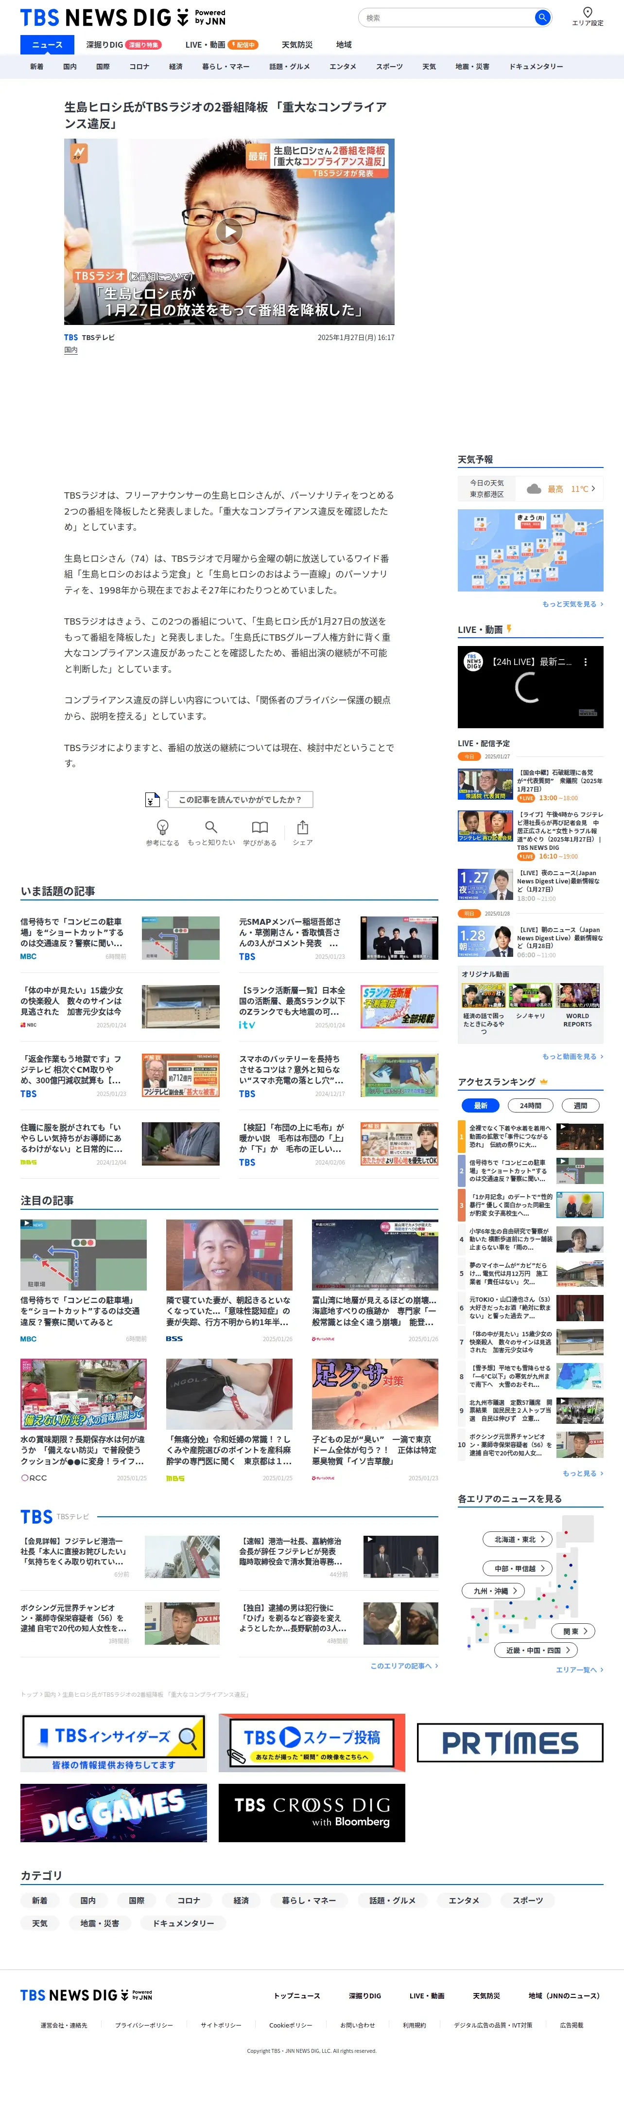Open the プライバシーポリシー footer link
Viewport: 624px width, 2119px height.
144,2025
